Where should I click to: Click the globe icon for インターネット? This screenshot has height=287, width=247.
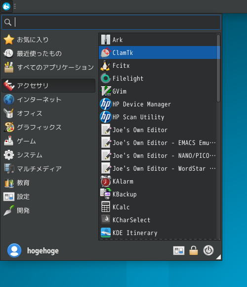pos(9,99)
